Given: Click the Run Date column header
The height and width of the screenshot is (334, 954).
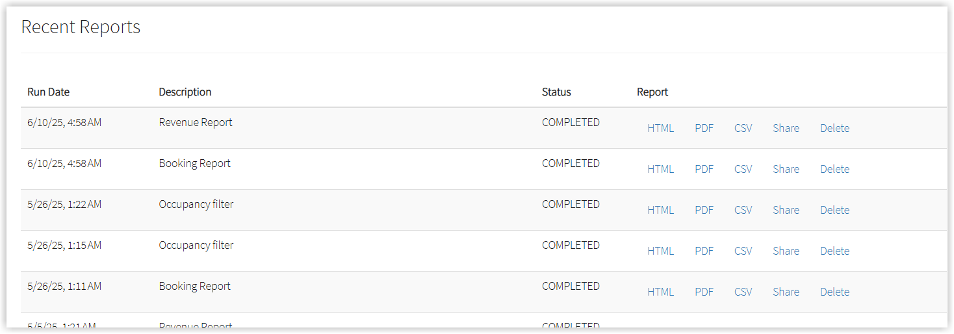Looking at the screenshot, I should click(x=48, y=92).
